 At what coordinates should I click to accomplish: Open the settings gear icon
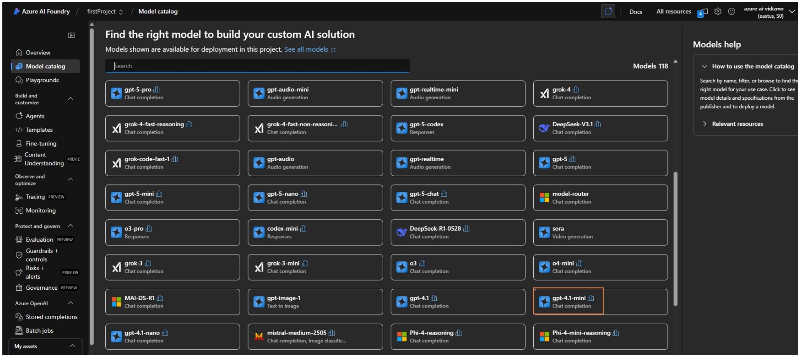(x=718, y=12)
